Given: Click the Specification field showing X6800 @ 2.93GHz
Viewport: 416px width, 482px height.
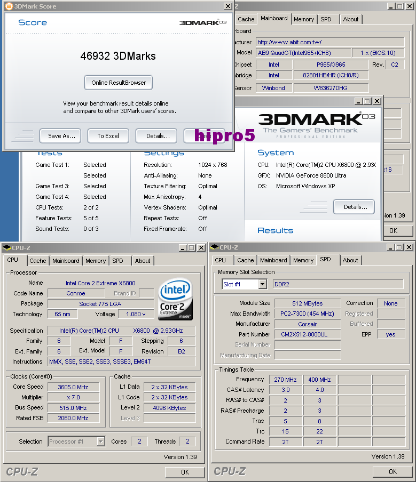Looking at the screenshot, I should [x=121, y=331].
